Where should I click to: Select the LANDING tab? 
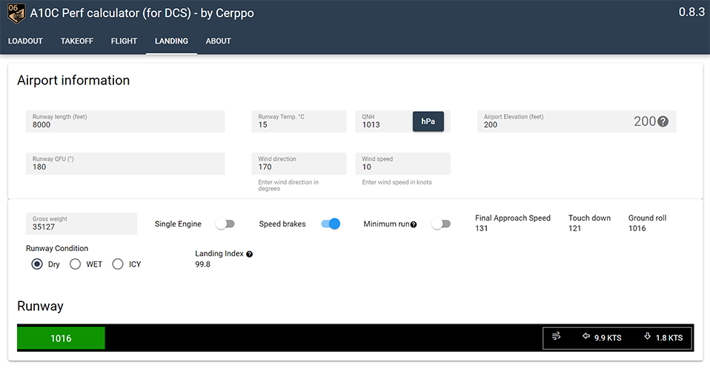(x=171, y=41)
